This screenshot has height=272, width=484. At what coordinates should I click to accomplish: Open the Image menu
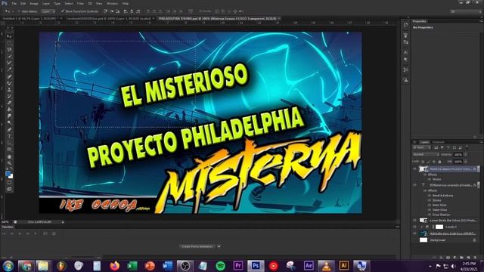(34, 3)
